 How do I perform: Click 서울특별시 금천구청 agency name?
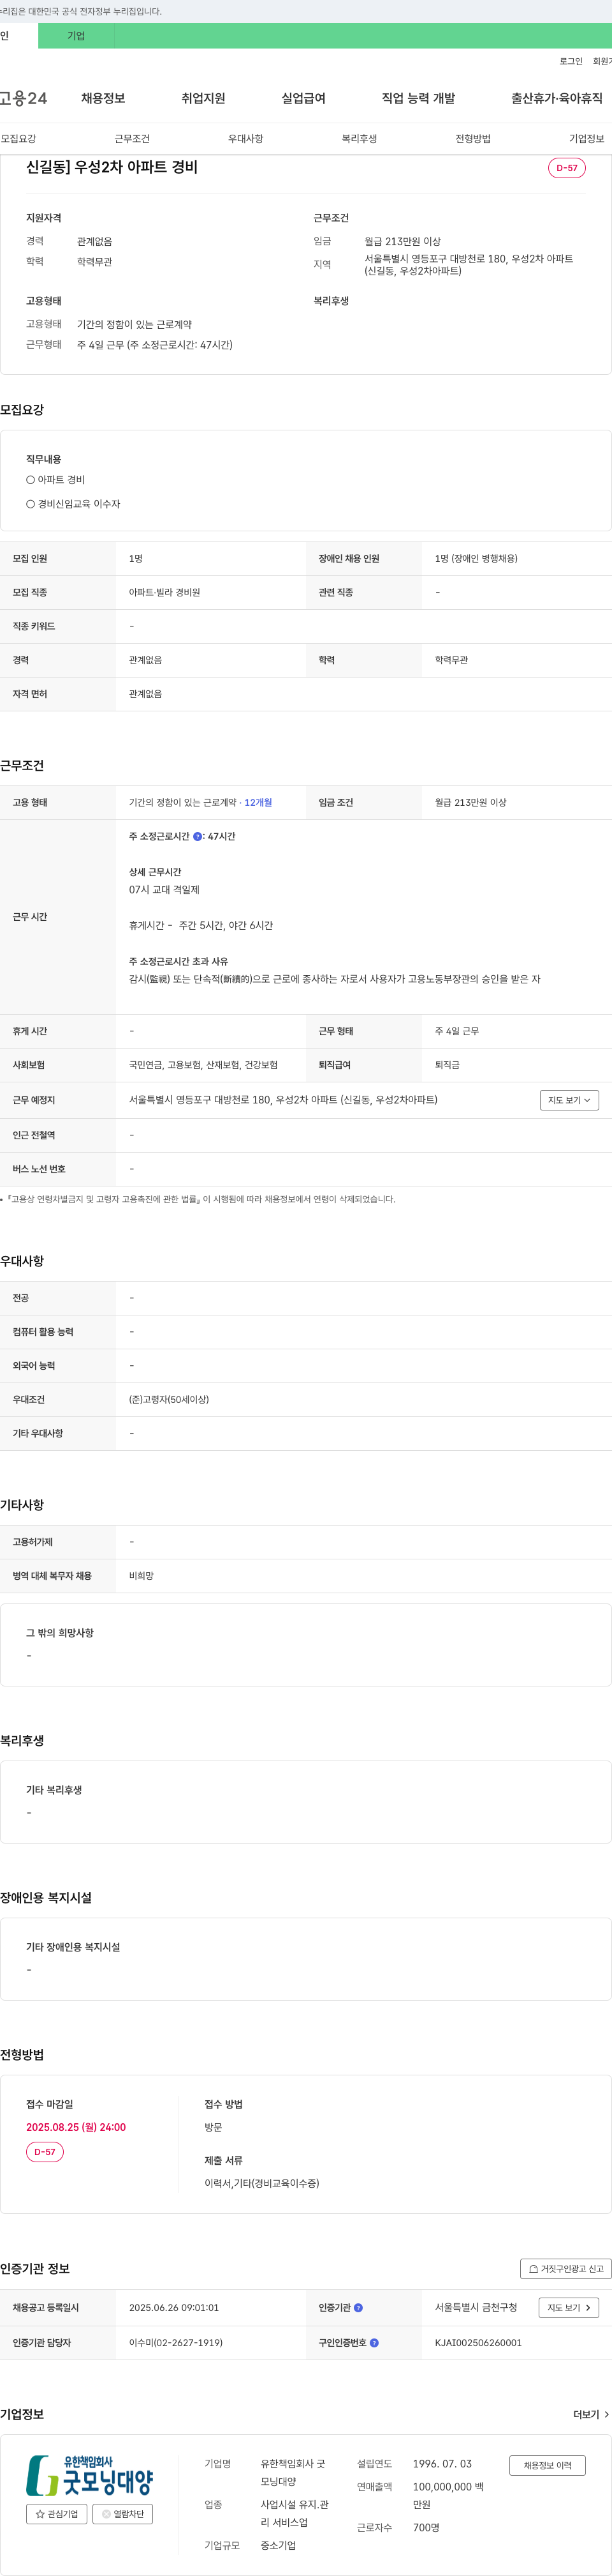click(x=476, y=2308)
